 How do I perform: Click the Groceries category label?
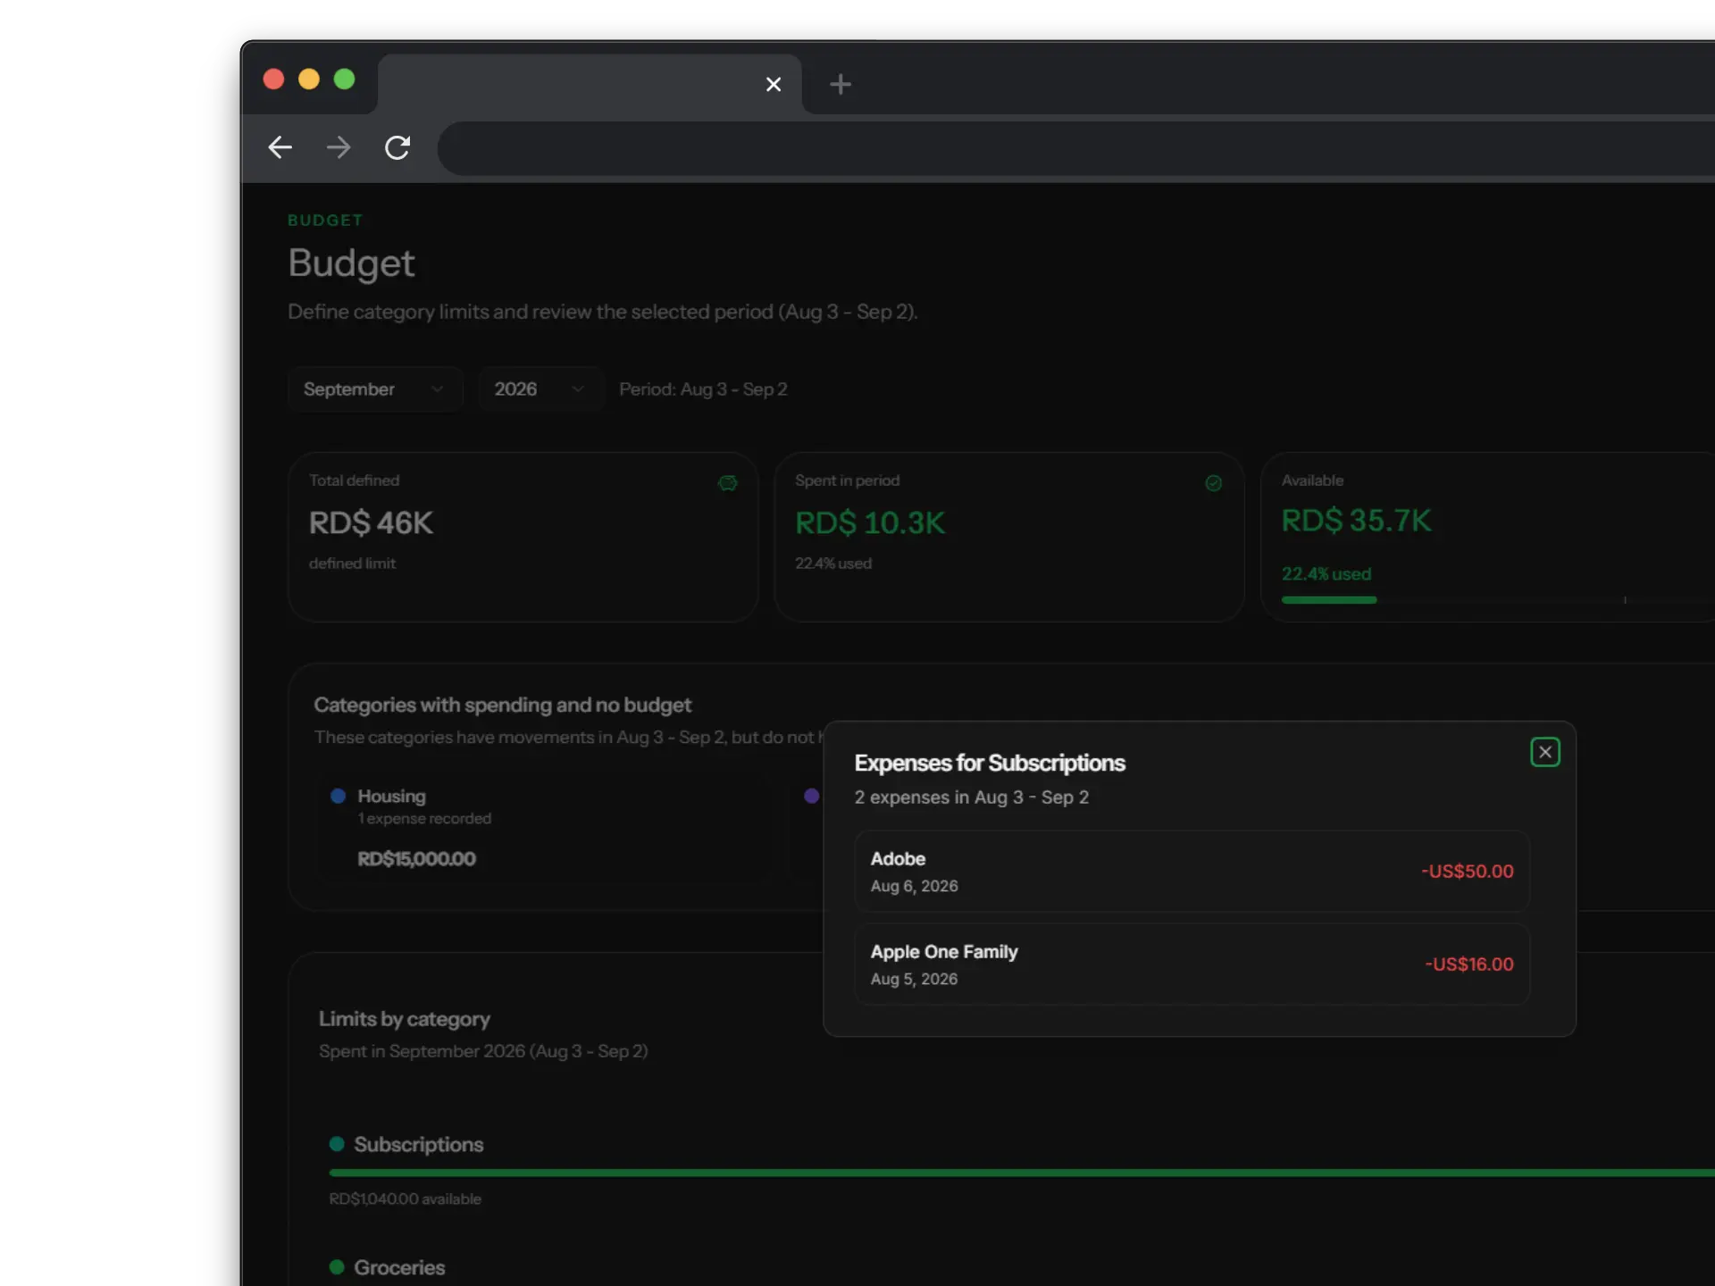(399, 1267)
